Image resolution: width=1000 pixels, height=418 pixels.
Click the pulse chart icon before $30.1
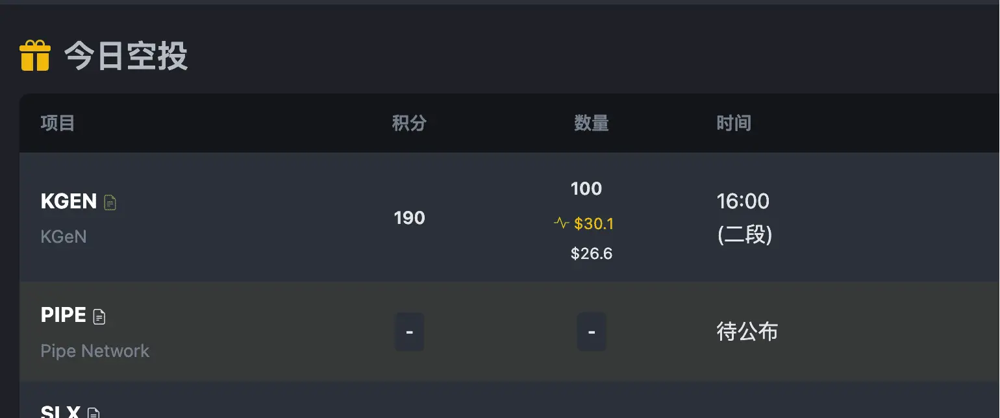coord(561,224)
